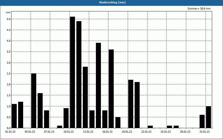Click the 3,0 y-axis value
223x139 pixels.
point(9,63)
